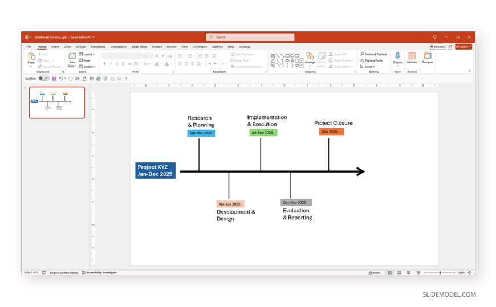Click Find and Replace
The width and height of the screenshot is (496, 307).
pyautogui.click(x=373, y=54)
